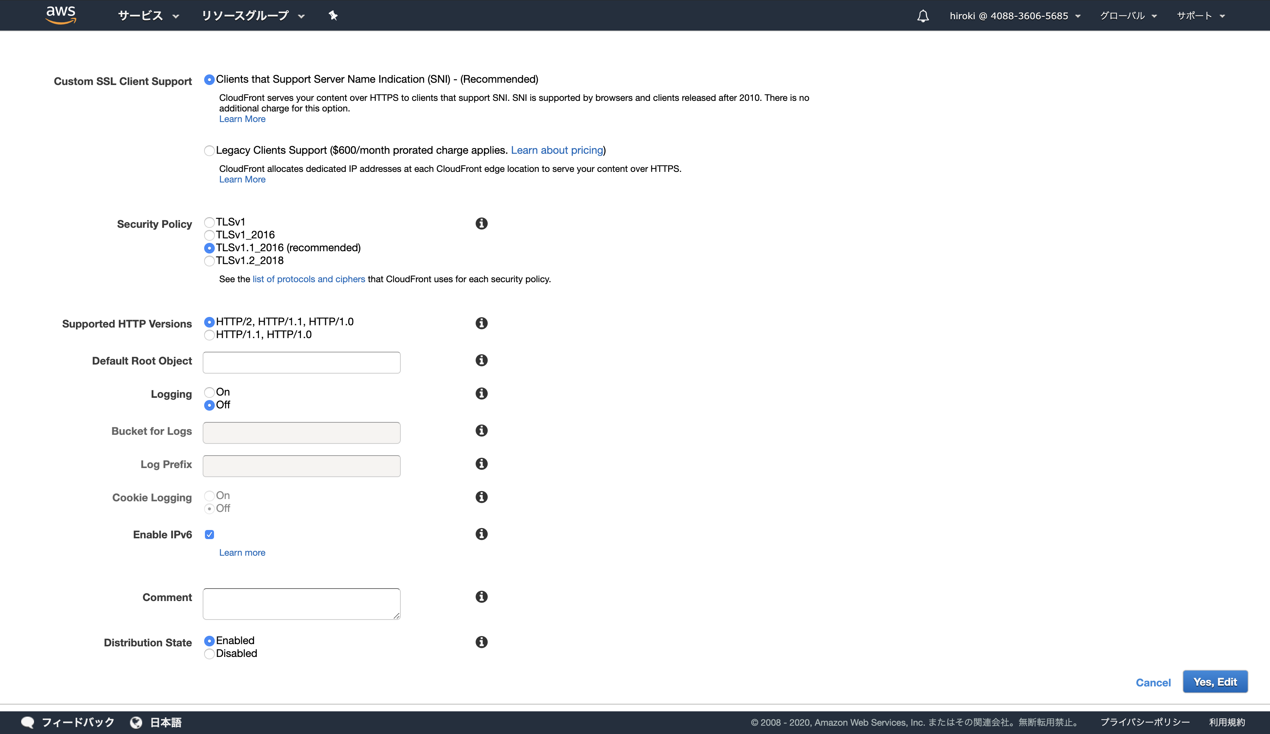Open the サポート menu
Viewport: 1270px width, 734px height.
1200,15
